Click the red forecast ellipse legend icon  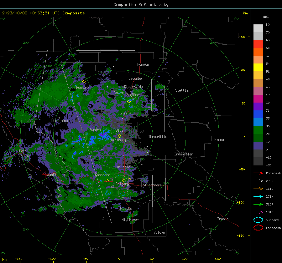coord(258,228)
